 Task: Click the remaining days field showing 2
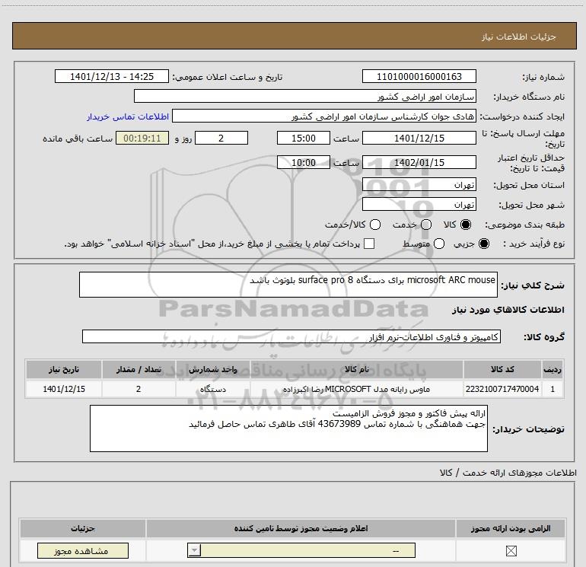coord(221,139)
